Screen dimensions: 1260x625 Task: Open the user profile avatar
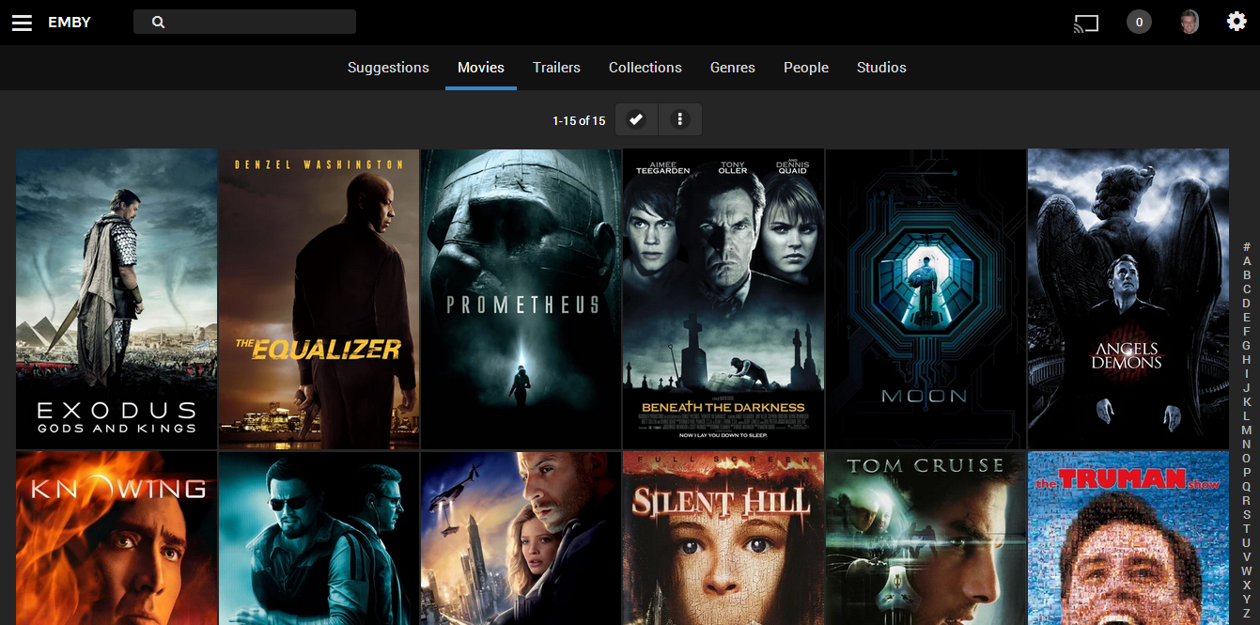coord(1190,22)
